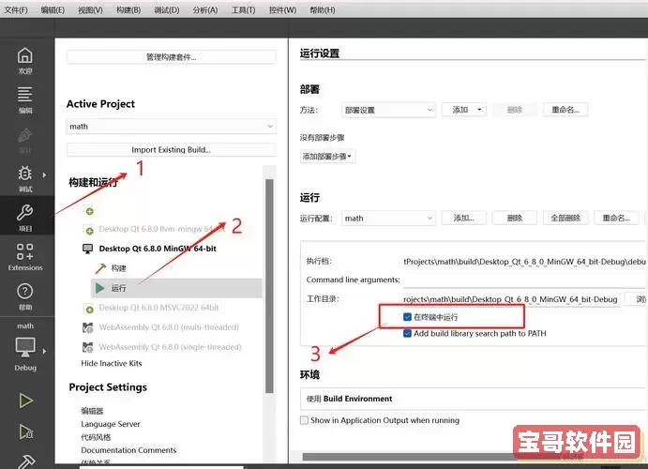Open the Extensions mode

pyautogui.click(x=24, y=257)
